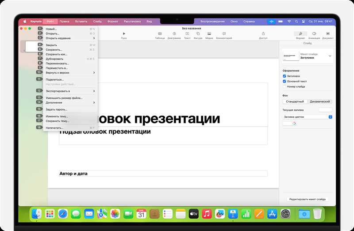Open the Вставить menu
Image resolution: width=354 pixels, height=231 pixels.
[81, 21]
